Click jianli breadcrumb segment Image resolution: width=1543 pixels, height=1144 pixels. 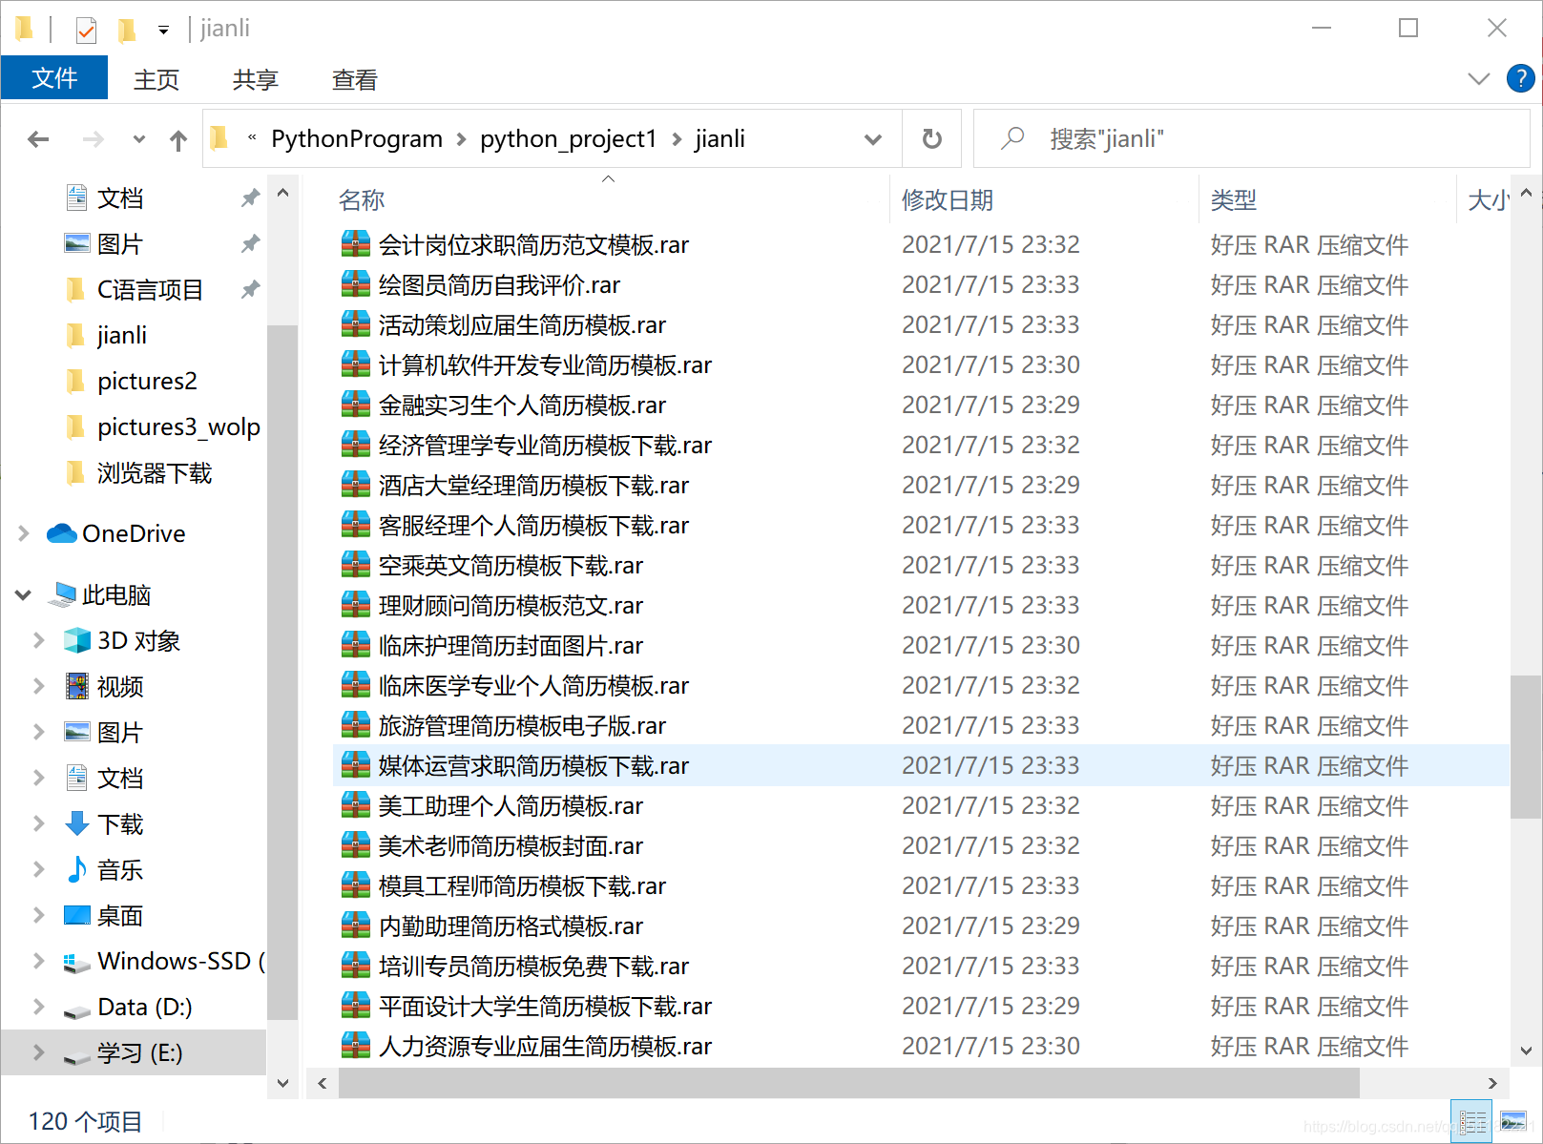point(720,139)
